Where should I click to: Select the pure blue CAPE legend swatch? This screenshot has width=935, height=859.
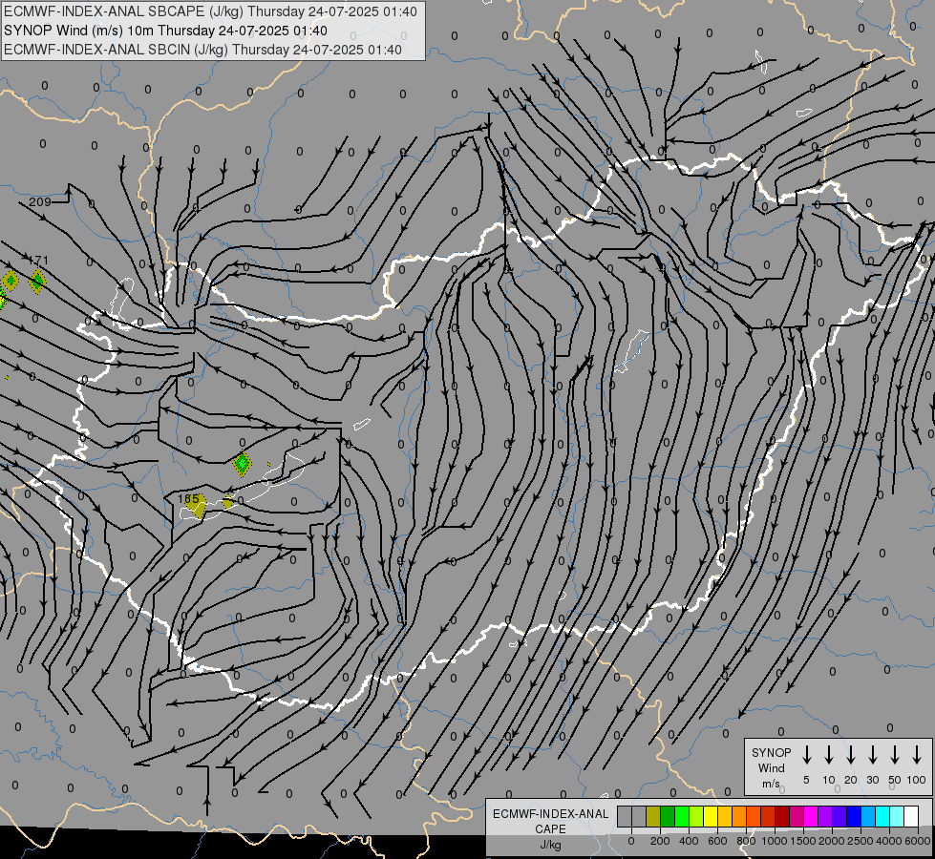pos(853,816)
